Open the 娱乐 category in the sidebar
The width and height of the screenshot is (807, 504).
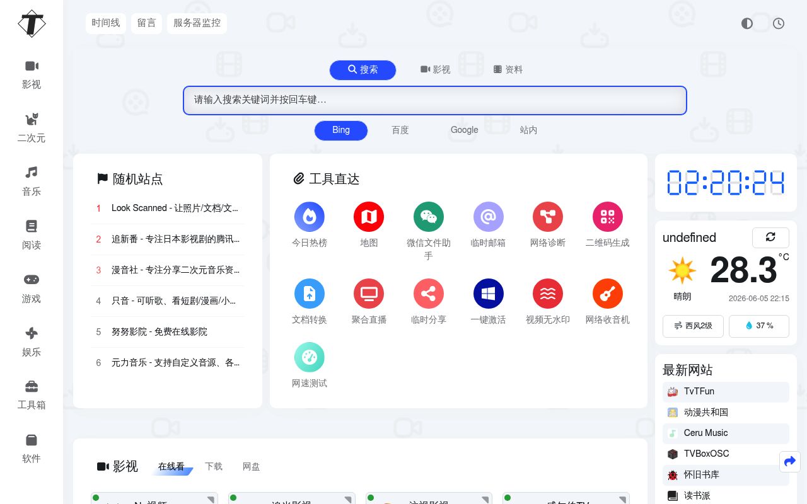tap(32, 342)
